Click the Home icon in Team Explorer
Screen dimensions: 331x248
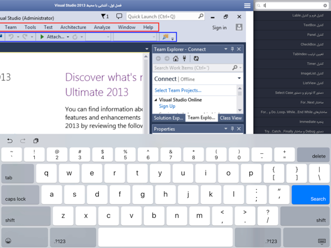pyautogui.click(x=176, y=59)
